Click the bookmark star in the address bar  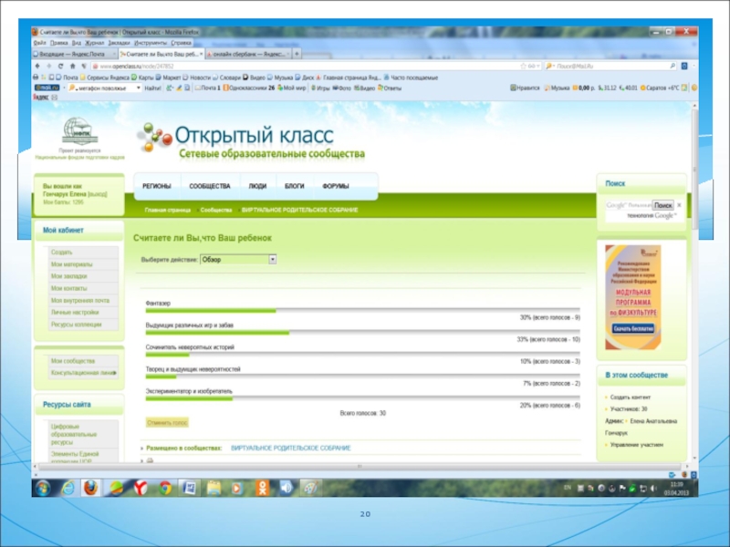click(523, 66)
